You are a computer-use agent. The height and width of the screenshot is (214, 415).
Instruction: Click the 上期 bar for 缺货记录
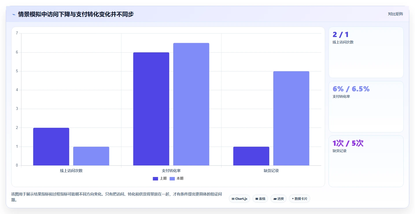point(251,156)
